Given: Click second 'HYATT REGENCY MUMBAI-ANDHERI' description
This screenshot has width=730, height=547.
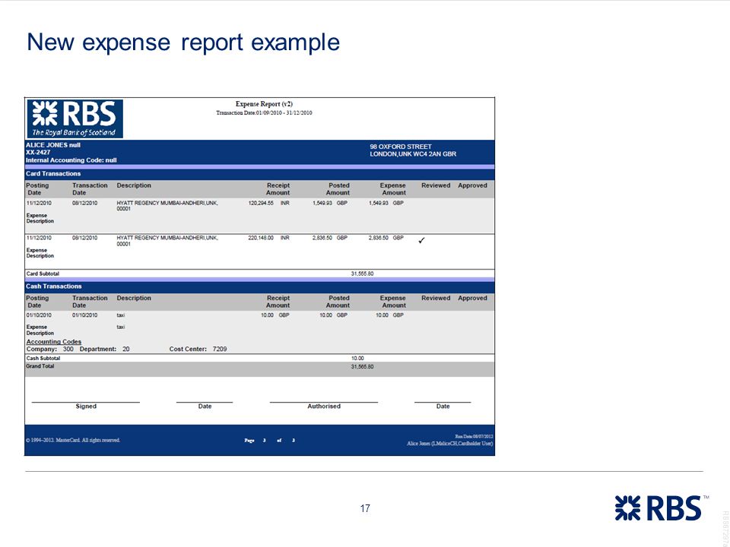Looking at the screenshot, I should click(x=167, y=241).
